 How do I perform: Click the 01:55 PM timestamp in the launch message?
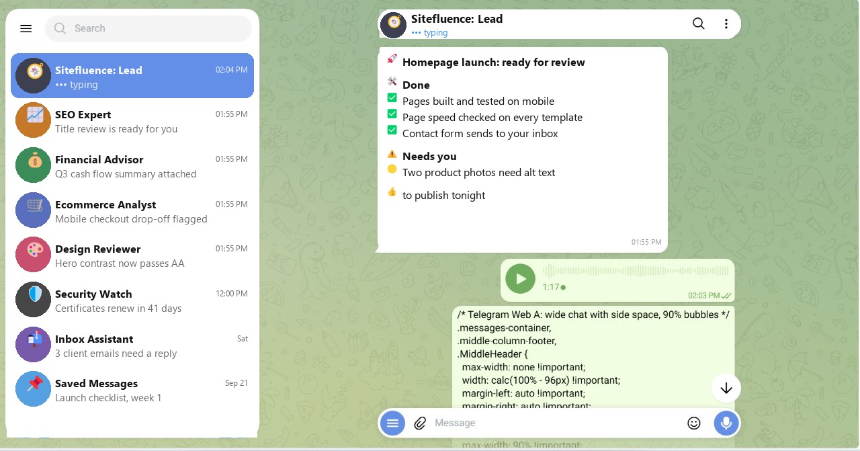[646, 242]
